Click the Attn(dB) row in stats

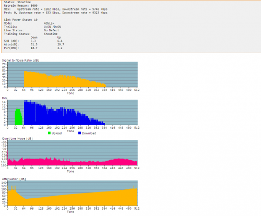[34, 44]
